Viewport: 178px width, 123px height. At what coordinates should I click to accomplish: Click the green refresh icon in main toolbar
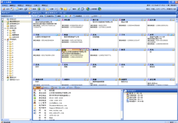pos(79,9)
